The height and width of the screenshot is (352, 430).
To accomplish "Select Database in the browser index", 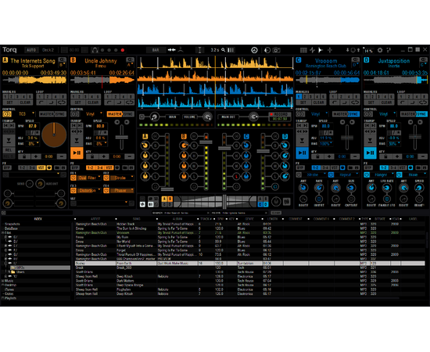I will [11, 228].
